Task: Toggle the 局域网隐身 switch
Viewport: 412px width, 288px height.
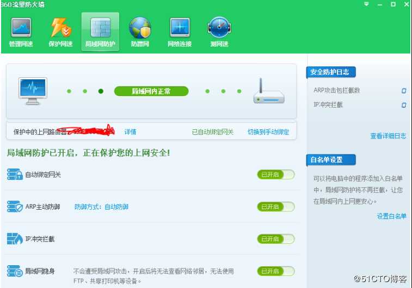Action: [276, 271]
